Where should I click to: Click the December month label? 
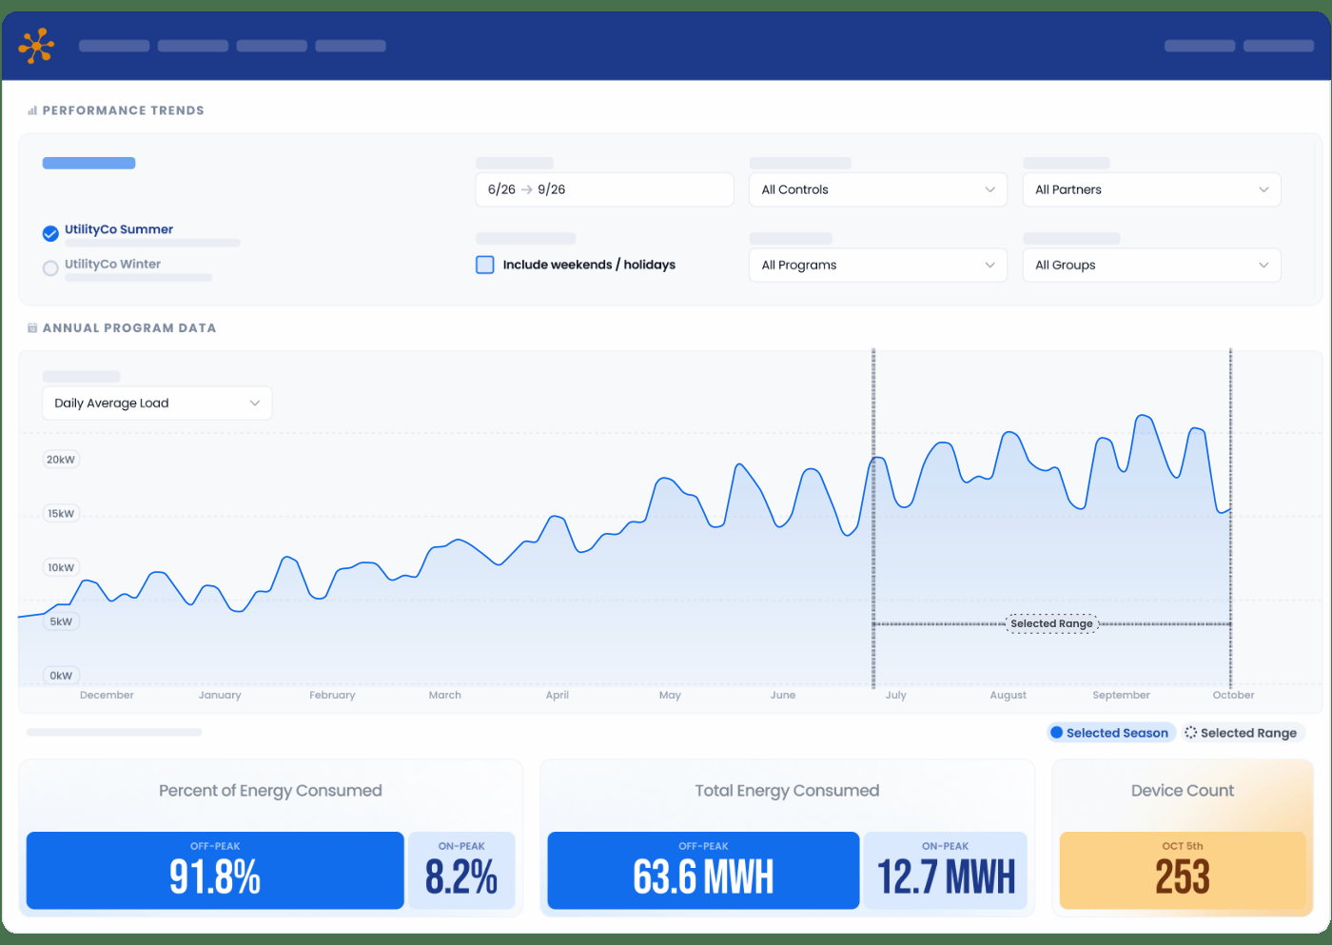(107, 695)
